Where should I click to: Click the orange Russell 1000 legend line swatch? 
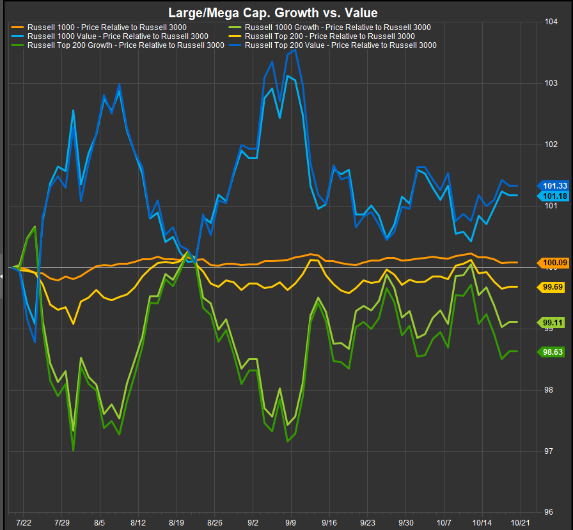[x=17, y=27]
